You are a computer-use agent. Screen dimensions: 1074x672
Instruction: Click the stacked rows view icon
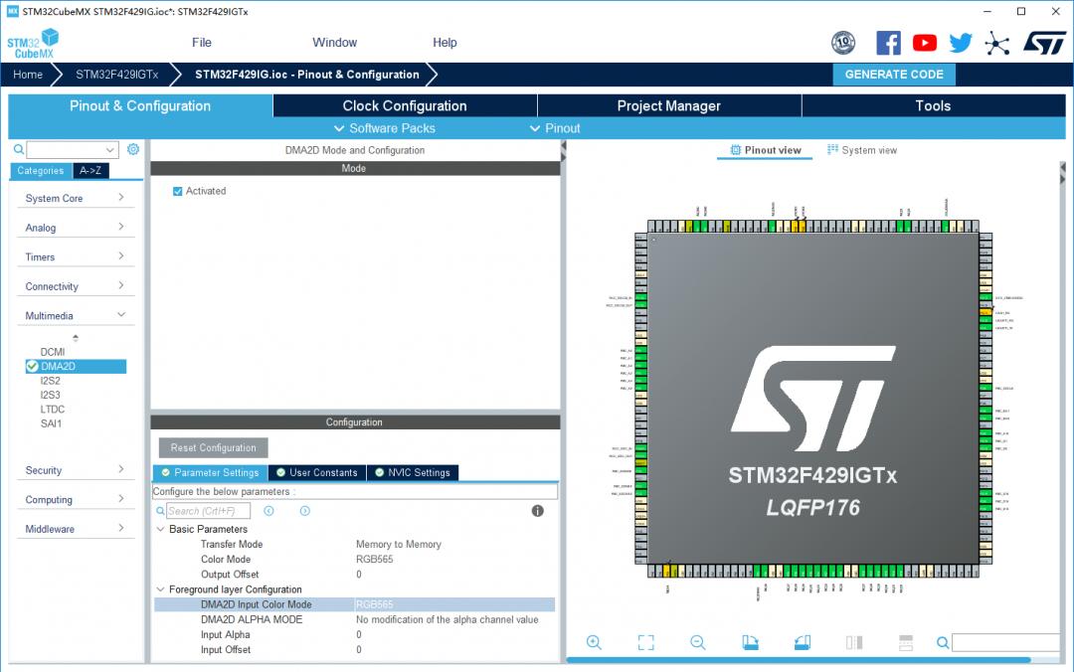pos(906,642)
